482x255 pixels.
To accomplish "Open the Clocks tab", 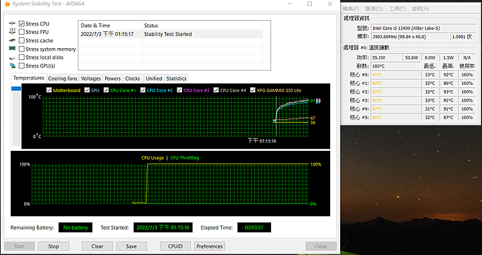I will (133, 79).
